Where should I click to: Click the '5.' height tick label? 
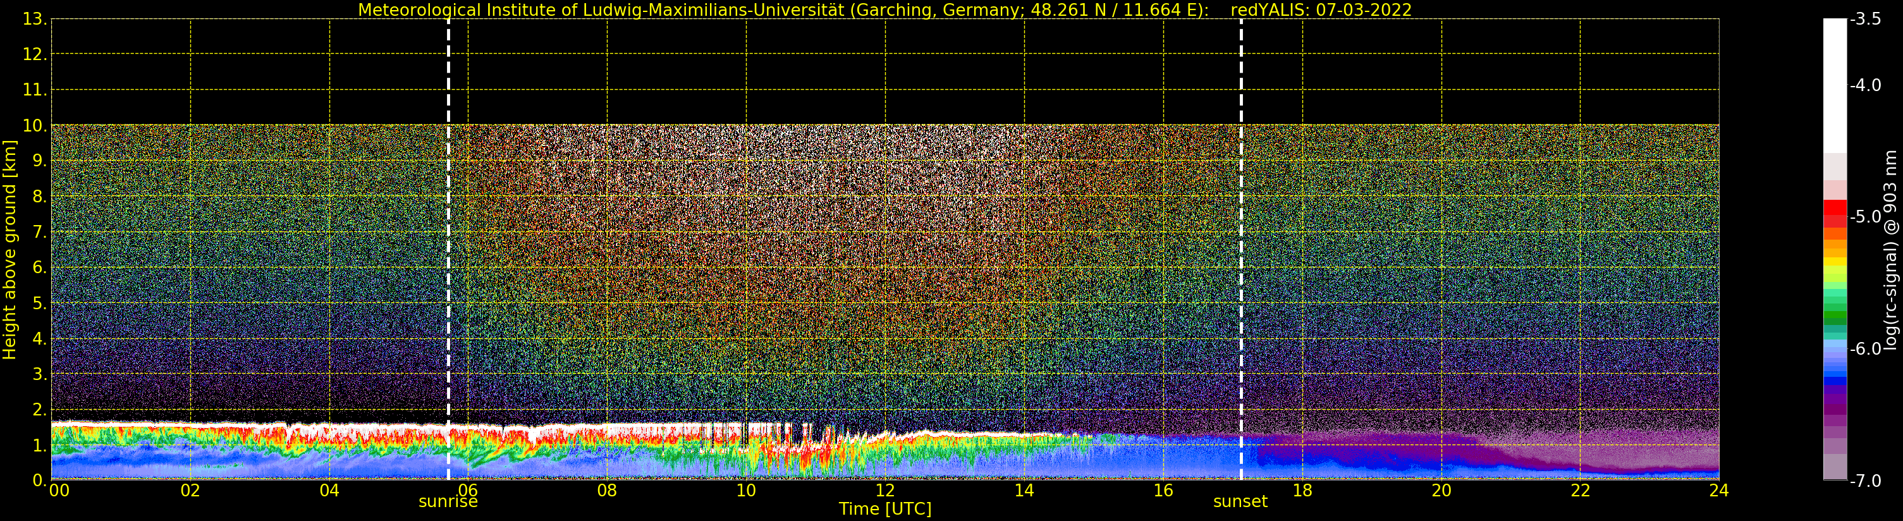(x=39, y=303)
